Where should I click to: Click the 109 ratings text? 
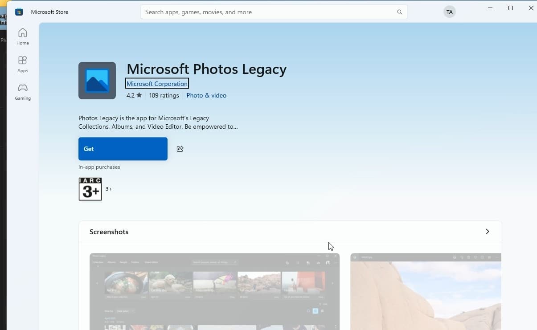164,95
